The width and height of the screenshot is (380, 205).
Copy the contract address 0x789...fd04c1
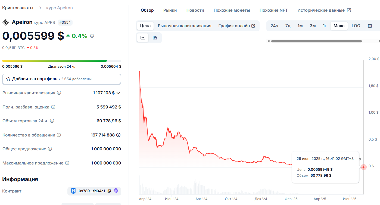click(x=109, y=191)
